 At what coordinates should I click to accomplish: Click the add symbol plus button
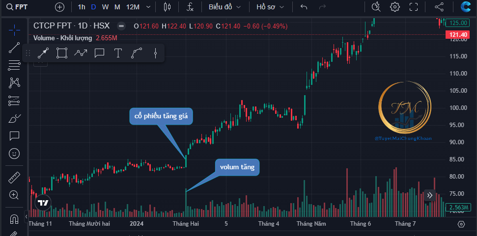click(x=59, y=7)
